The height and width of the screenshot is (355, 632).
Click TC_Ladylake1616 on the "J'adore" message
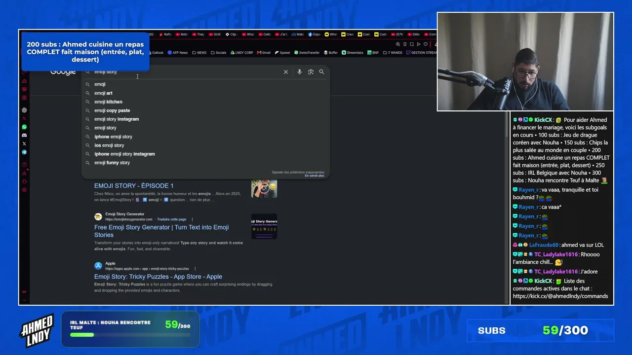556,272
